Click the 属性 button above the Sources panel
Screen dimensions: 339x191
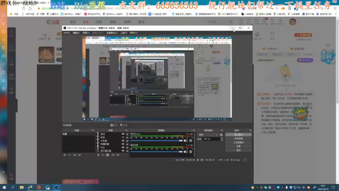pos(114,125)
